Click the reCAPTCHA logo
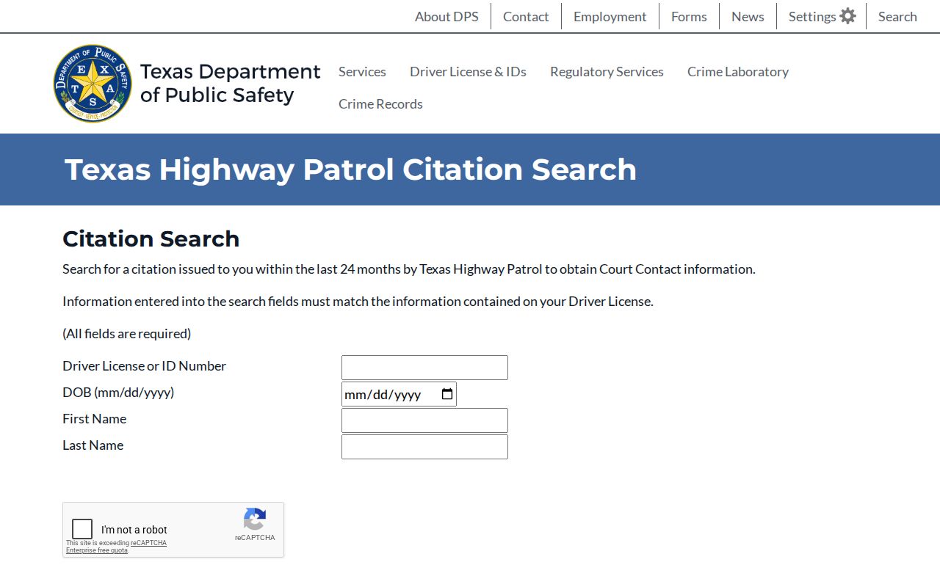 255,519
